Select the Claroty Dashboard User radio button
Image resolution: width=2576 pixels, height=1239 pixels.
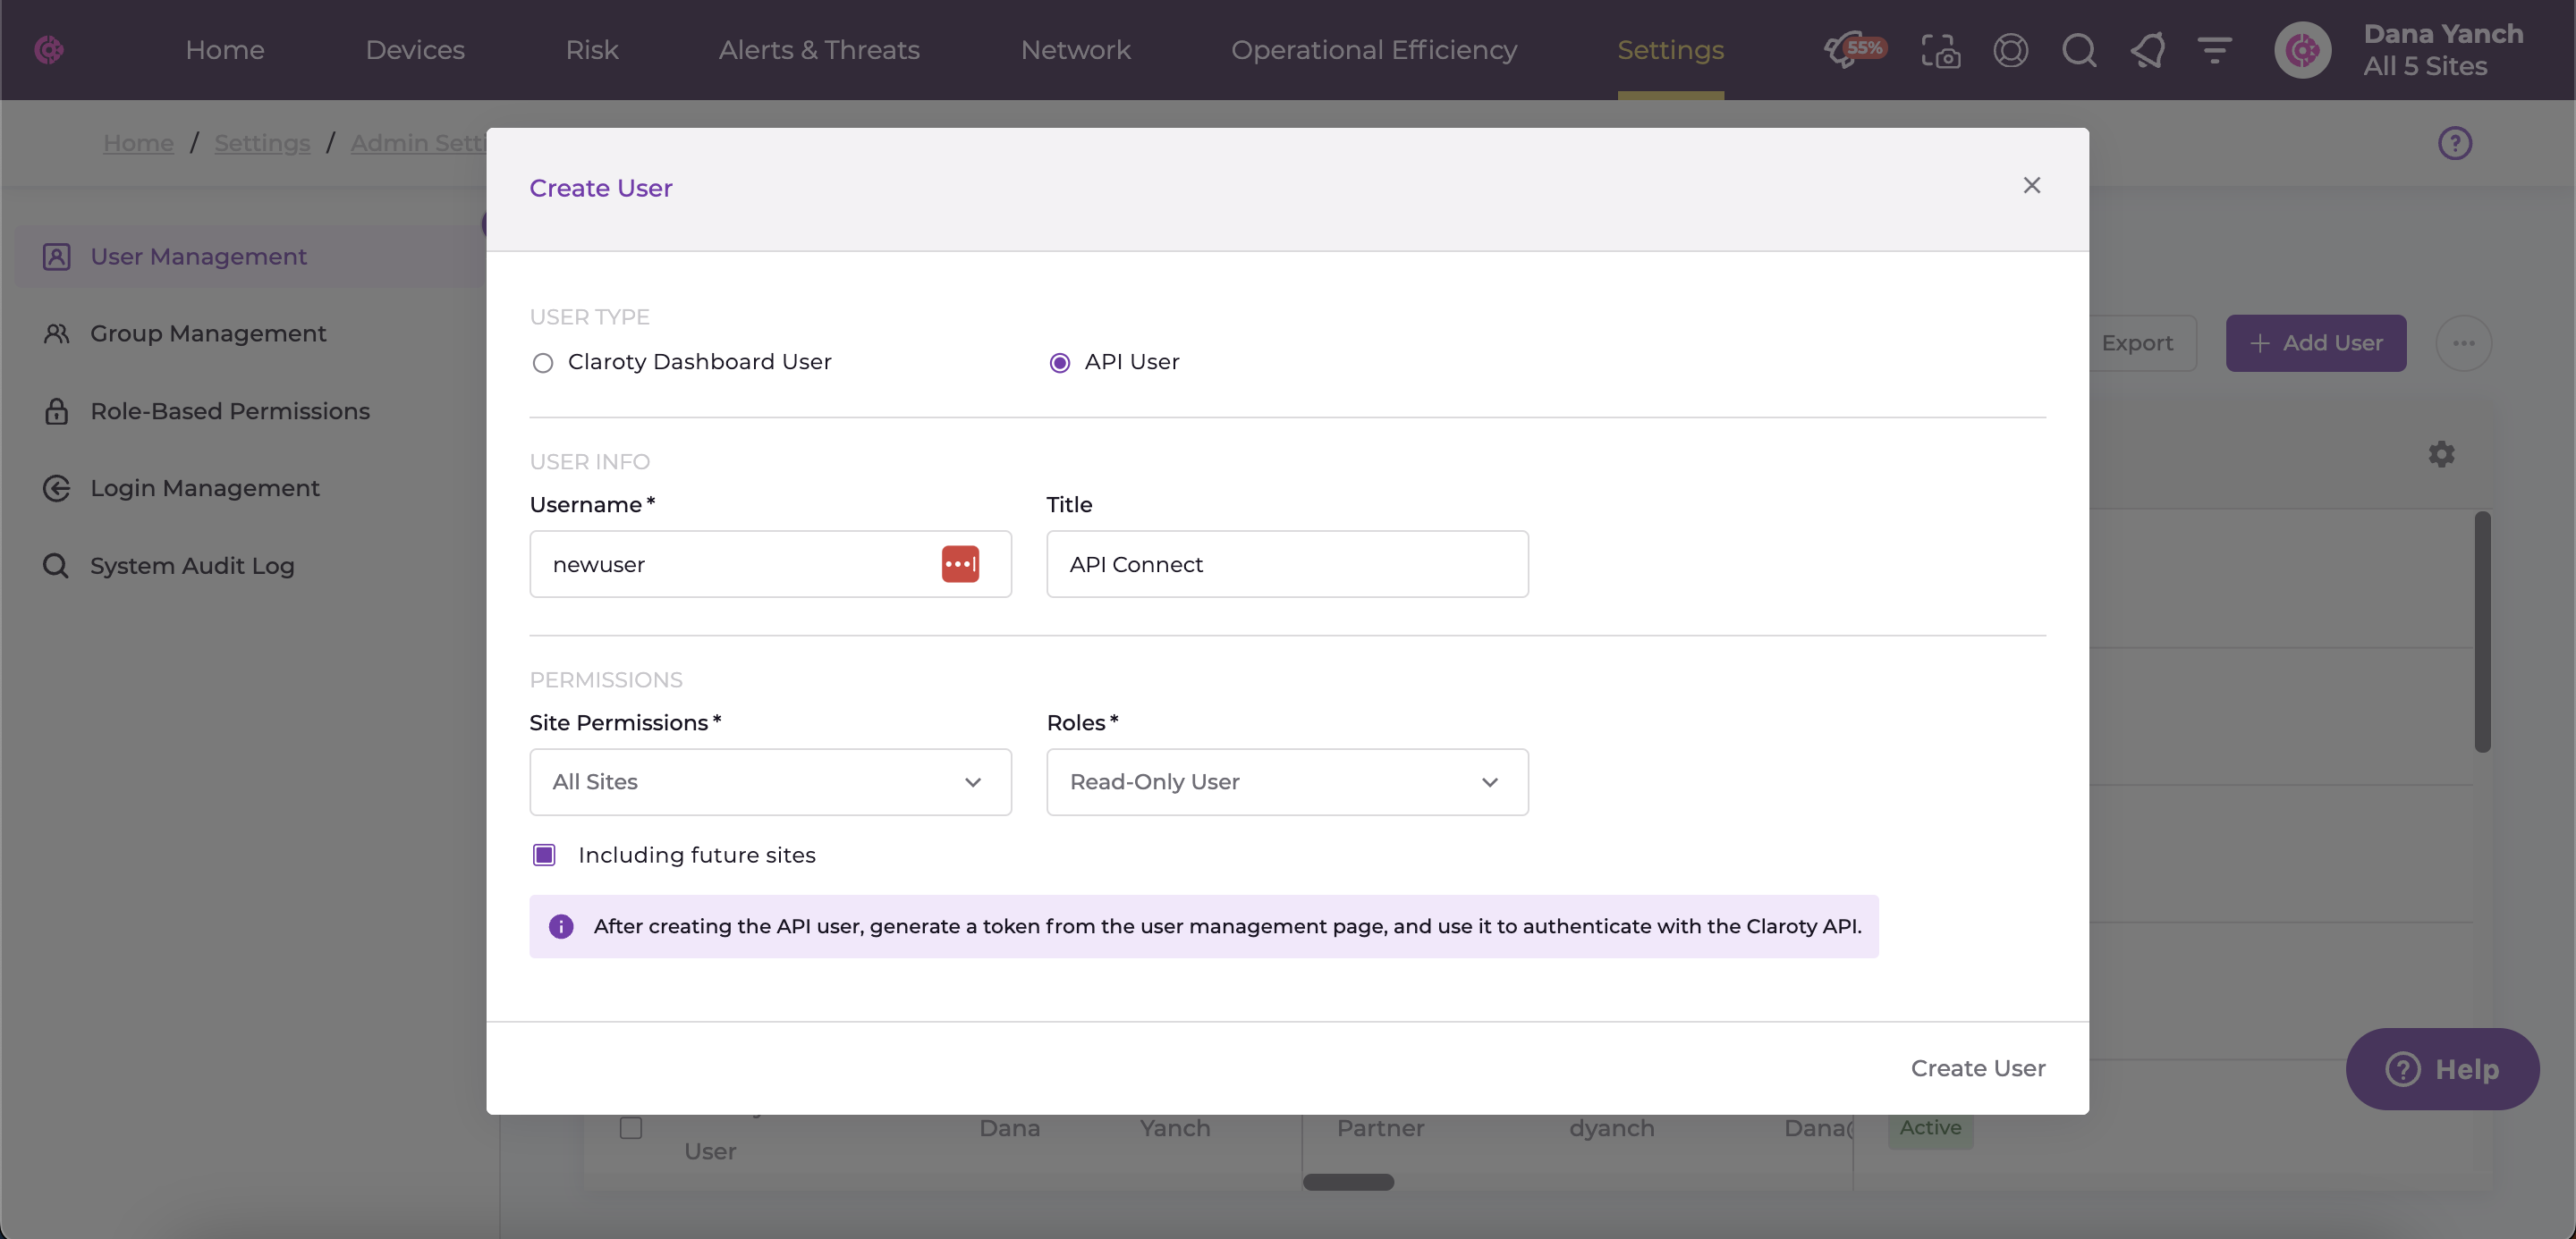(543, 363)
